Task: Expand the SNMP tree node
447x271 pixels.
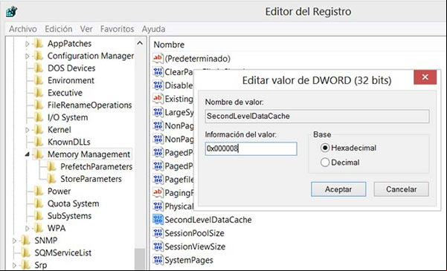Action: point(15,241)
